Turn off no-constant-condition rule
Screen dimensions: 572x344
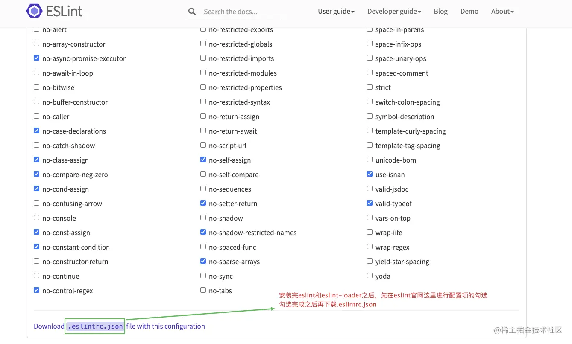click(36, 247)
